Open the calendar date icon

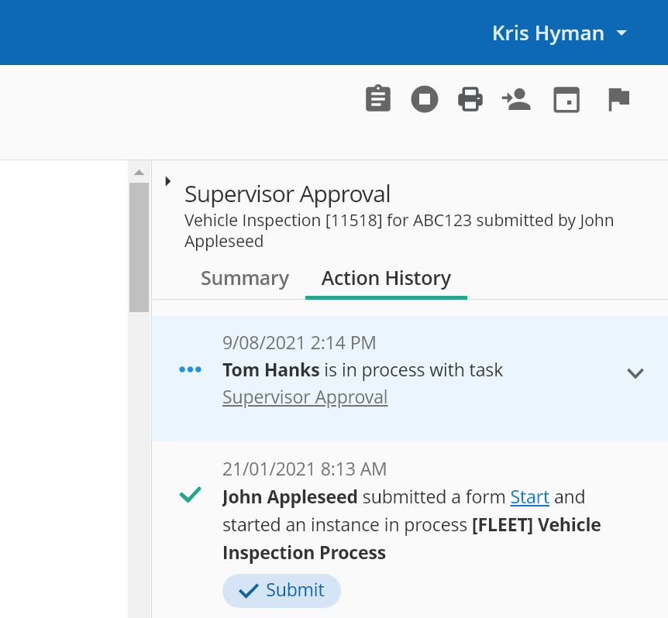click(566, 100)
